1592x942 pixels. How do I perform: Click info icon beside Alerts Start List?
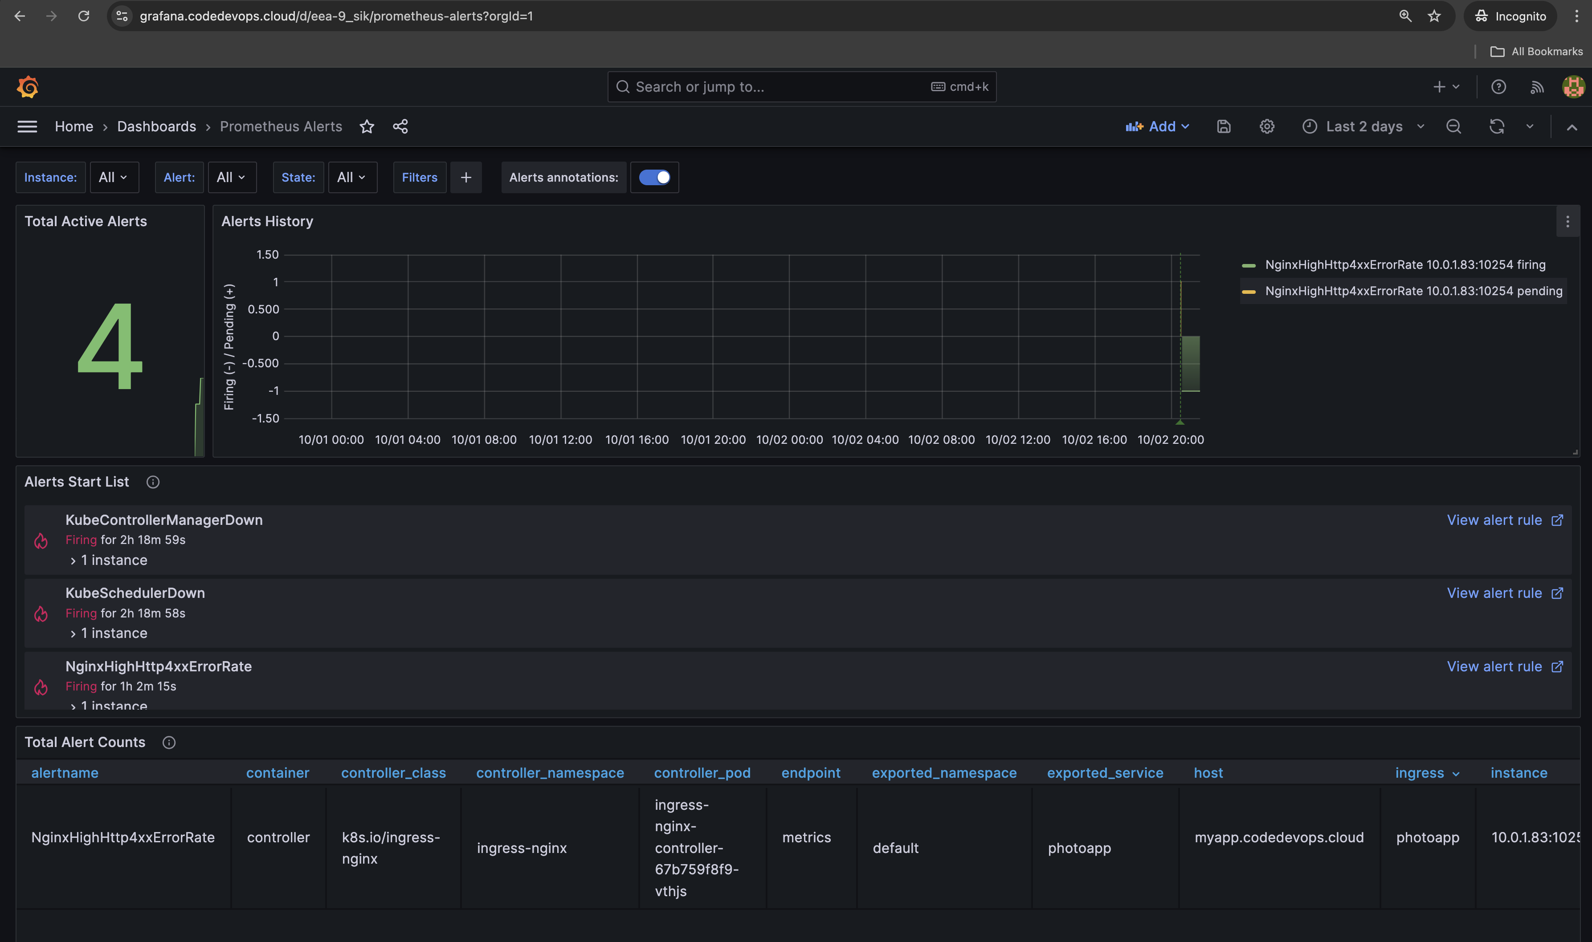(x=152, y=483)
